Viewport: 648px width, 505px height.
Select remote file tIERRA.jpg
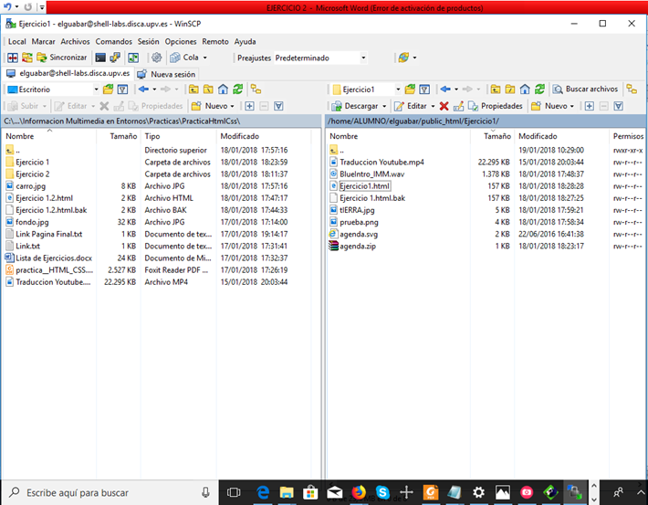[x=357, y=210]
